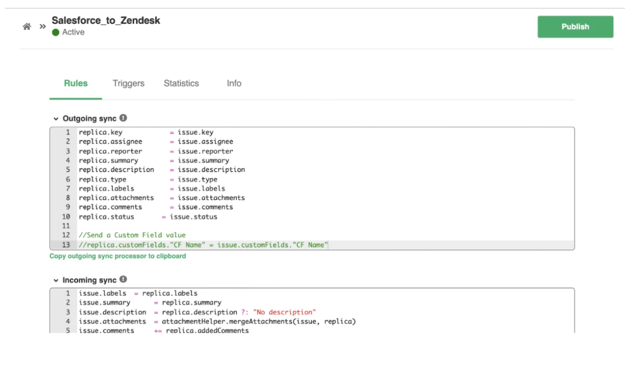Click the Publish button
The width and height of the screenshot is (629, 368).
575,27
